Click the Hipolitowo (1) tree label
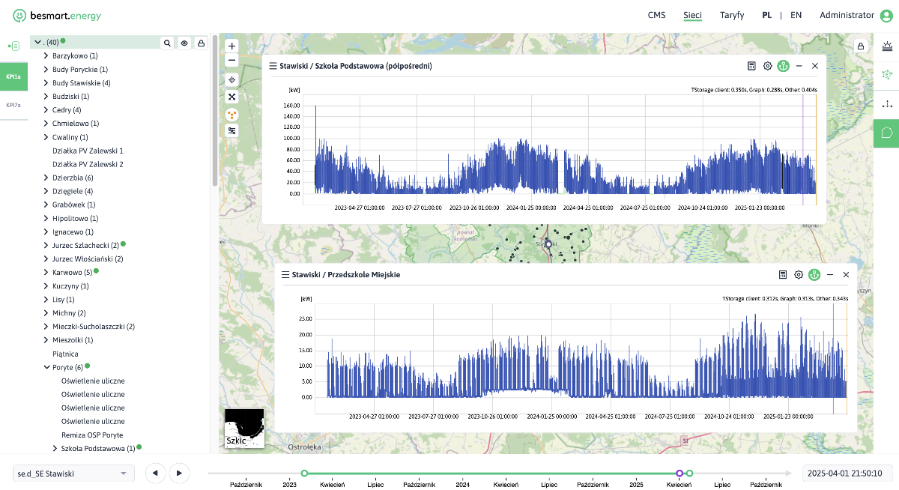 (x=73, y=218)
